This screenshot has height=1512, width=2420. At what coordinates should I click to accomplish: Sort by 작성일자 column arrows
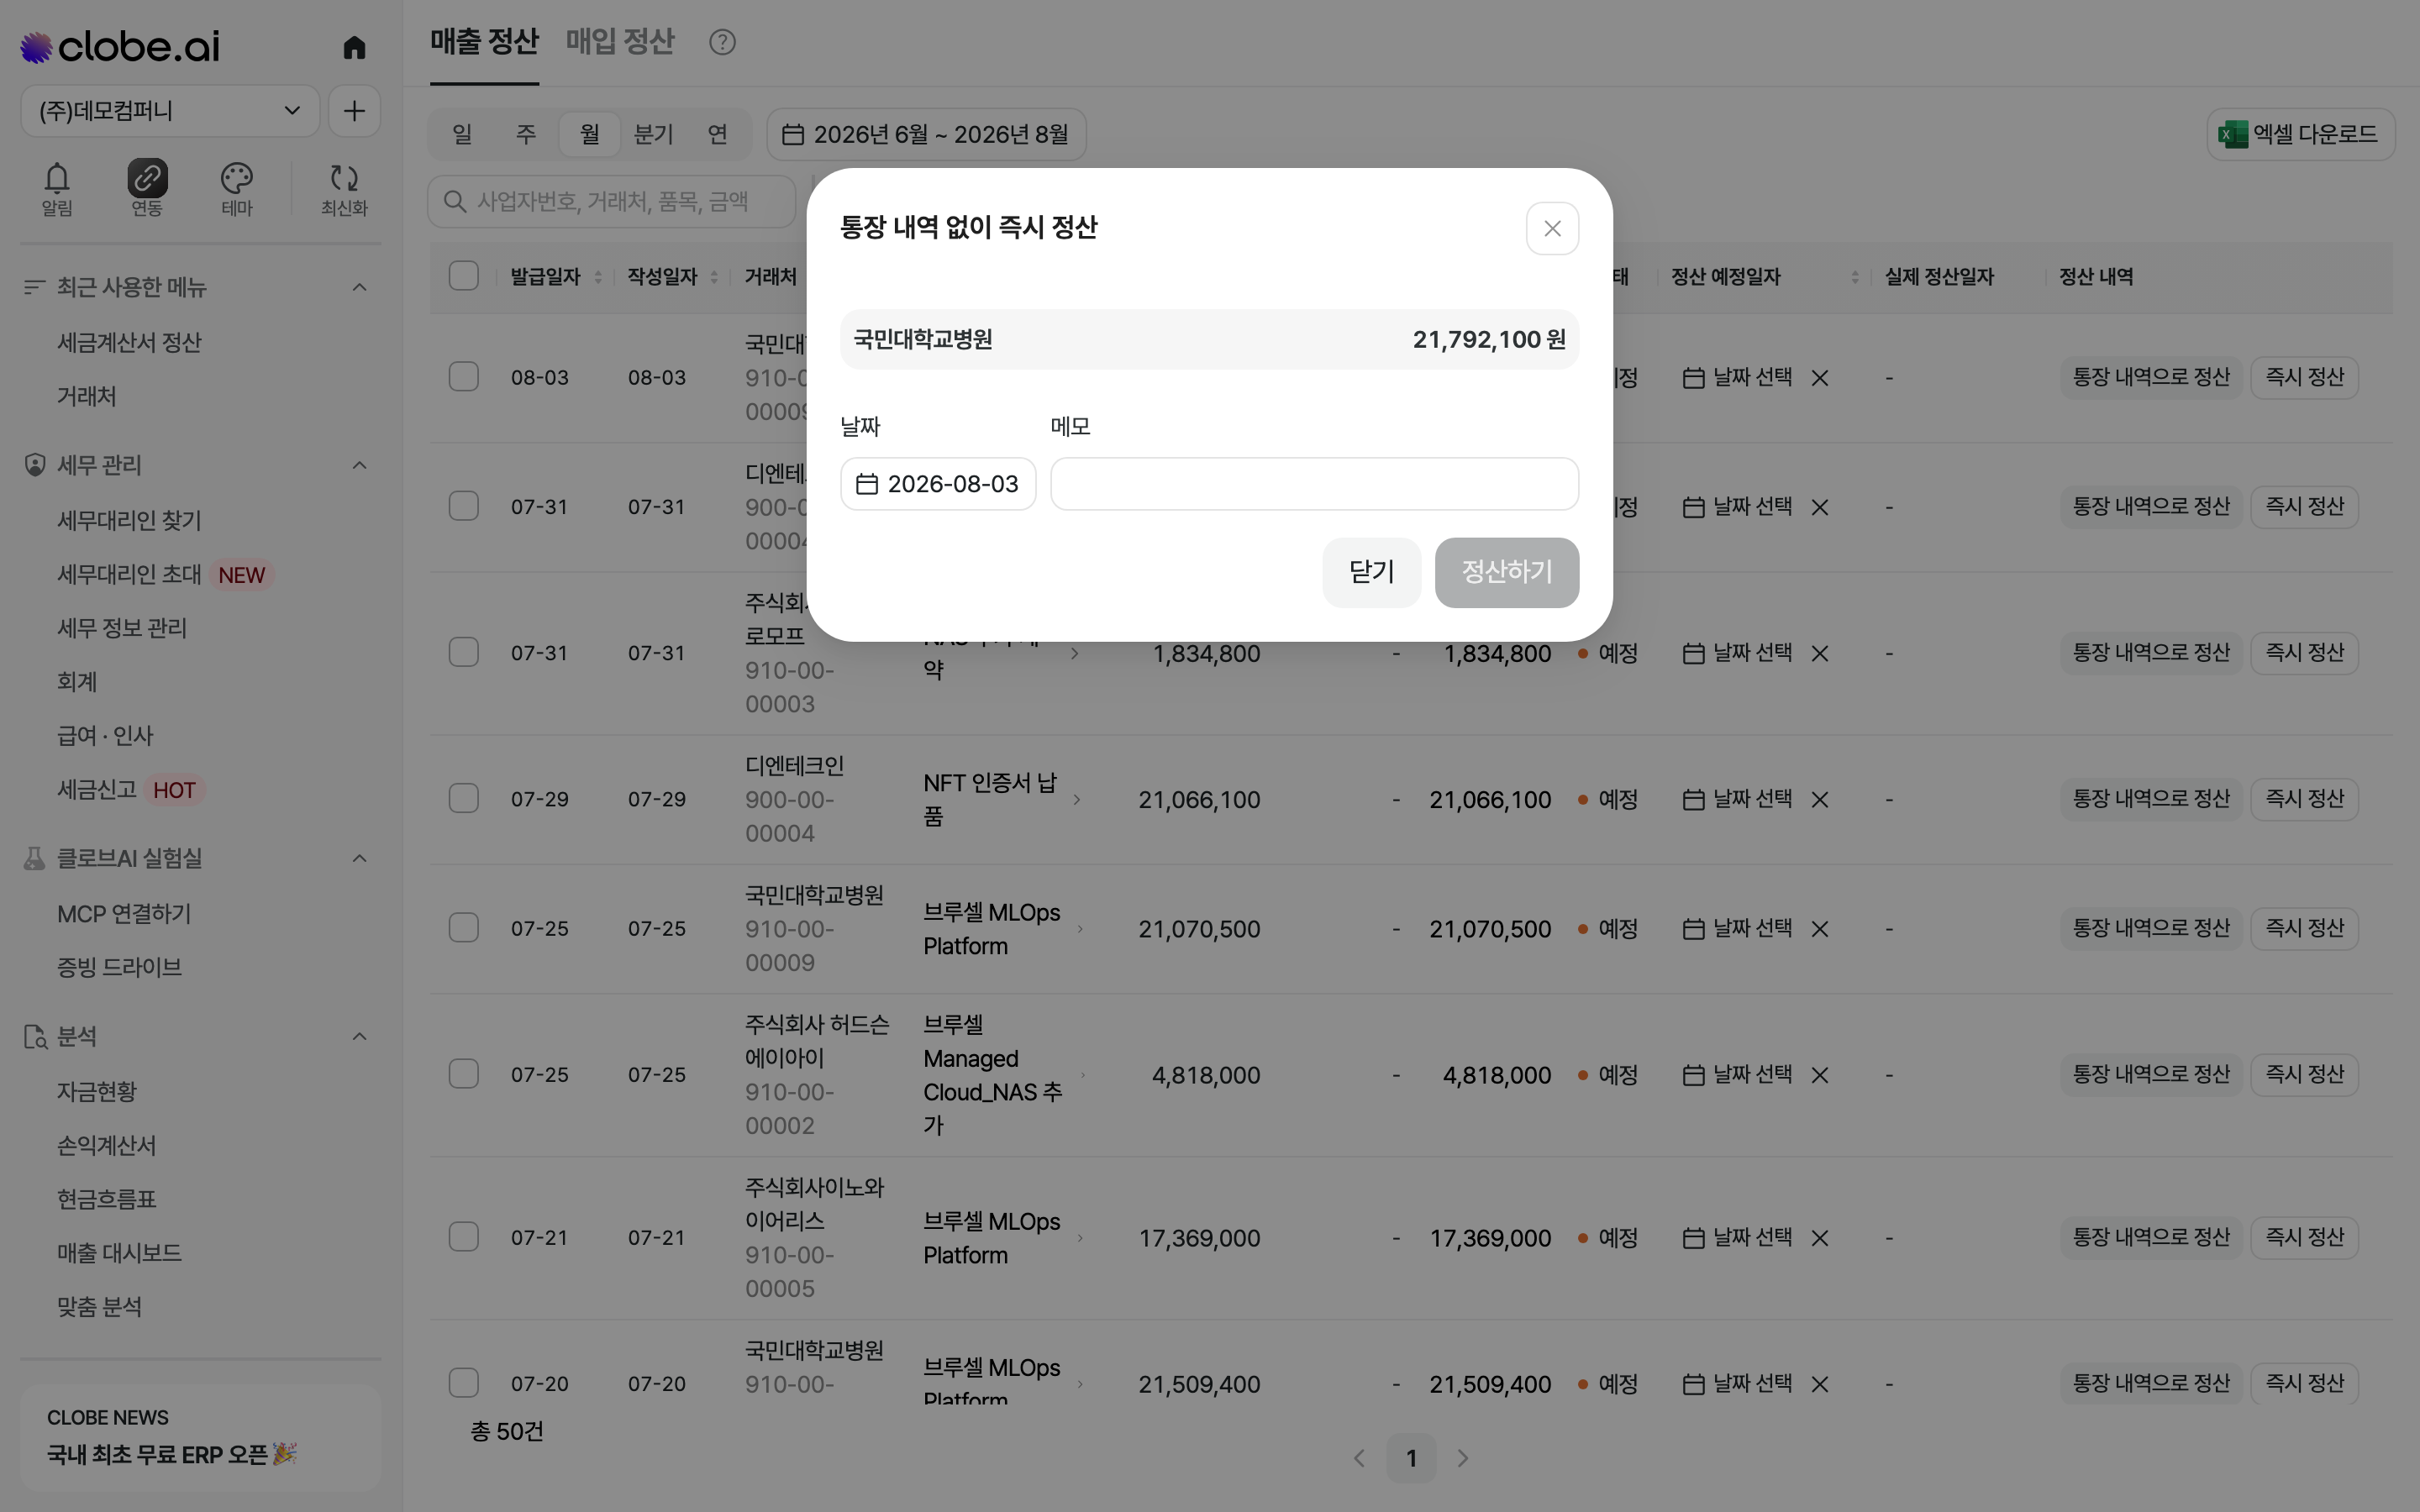tap(714, 277)
